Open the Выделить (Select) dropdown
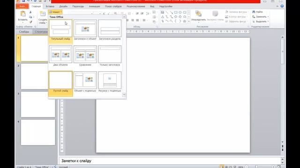 point(261,21)
